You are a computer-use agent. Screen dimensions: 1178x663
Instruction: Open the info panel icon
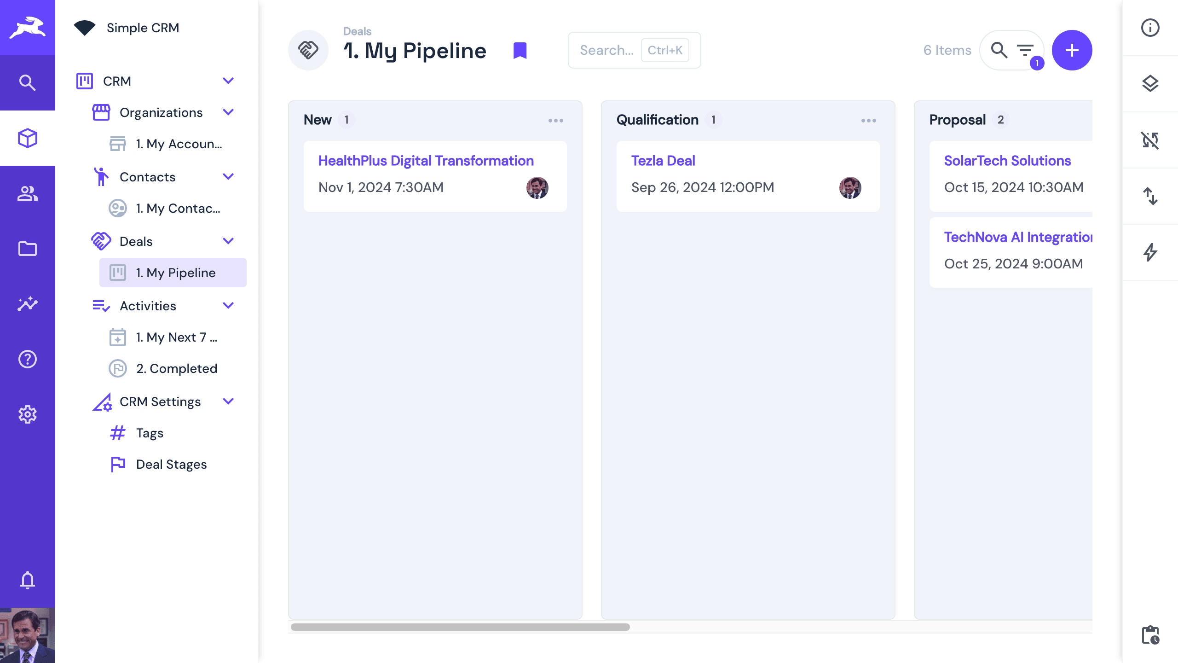click(x=1150, y=28)
